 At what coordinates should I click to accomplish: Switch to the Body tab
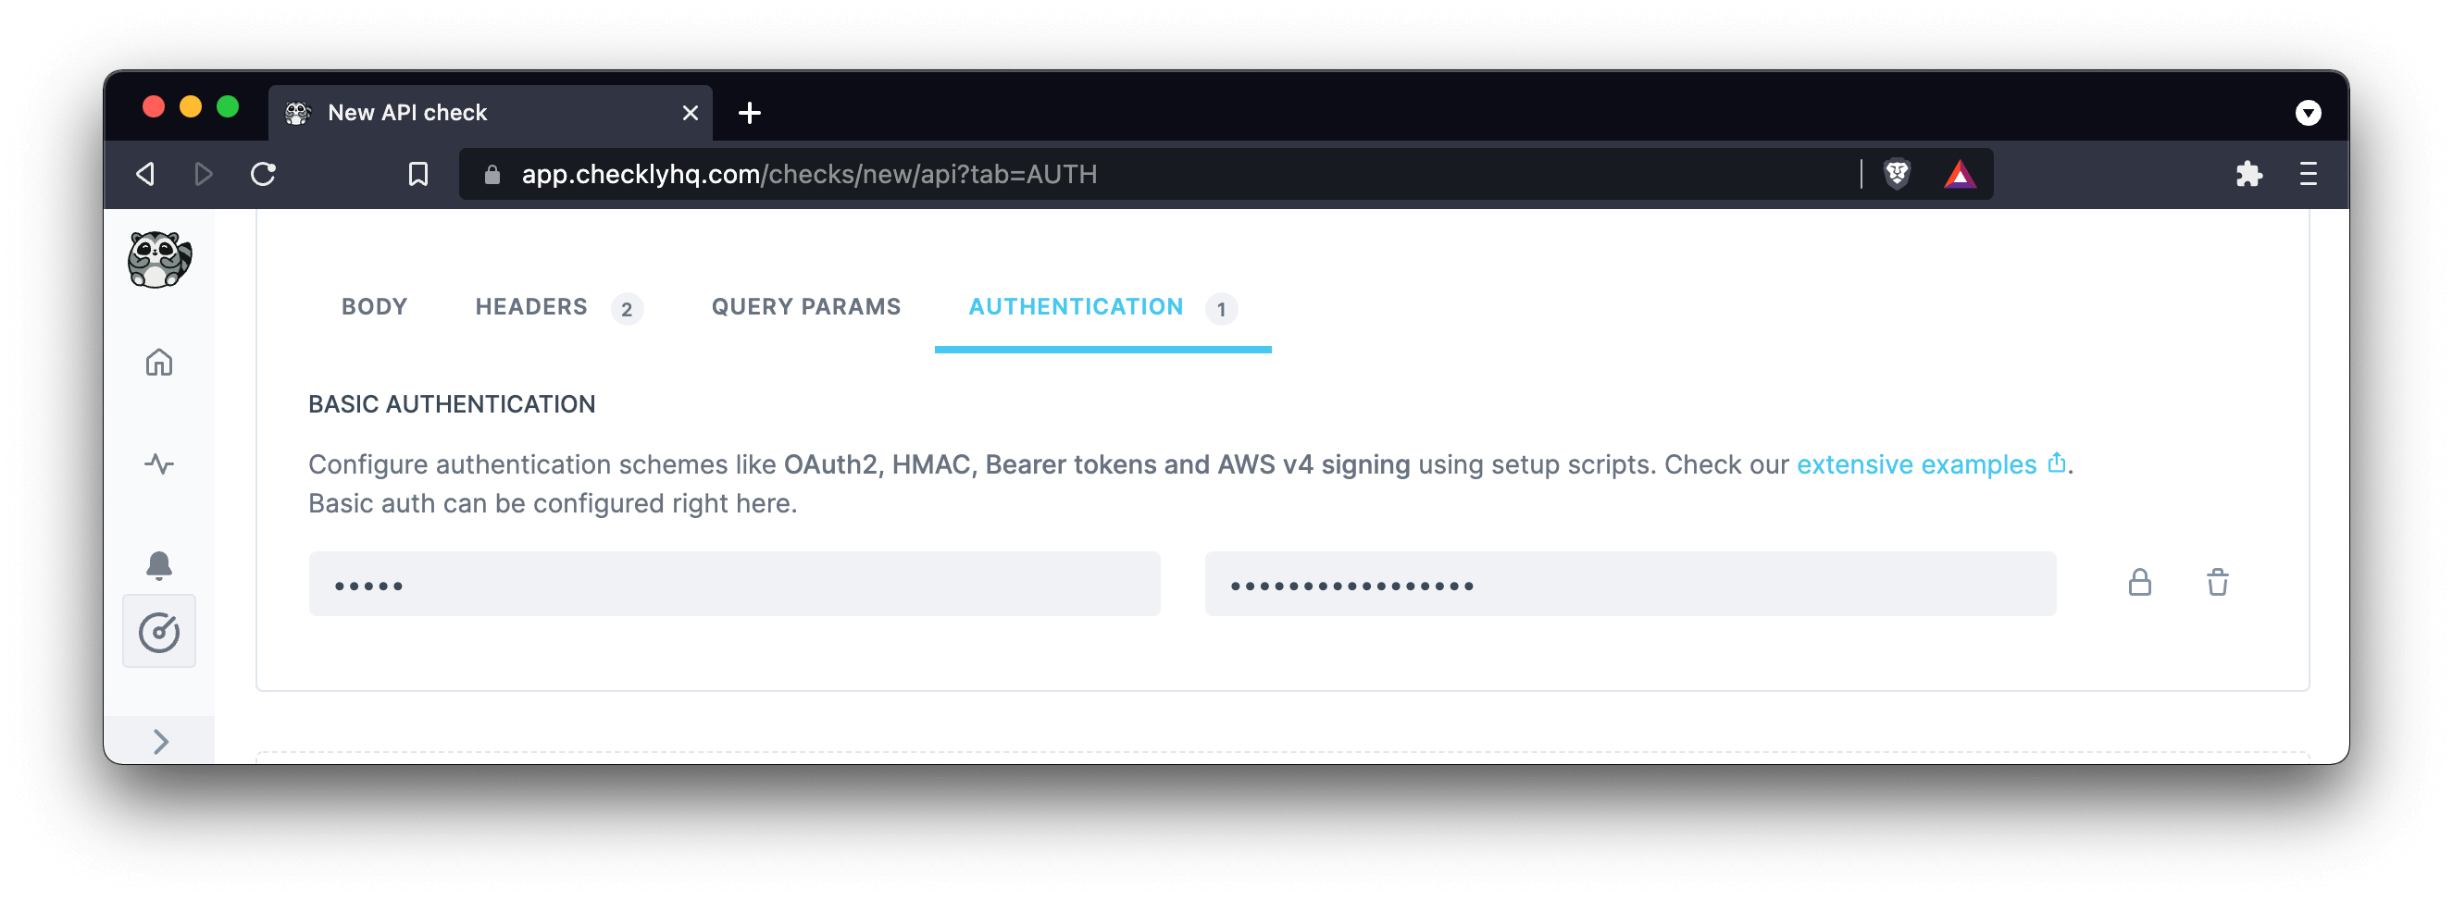(x=374, y=306)
